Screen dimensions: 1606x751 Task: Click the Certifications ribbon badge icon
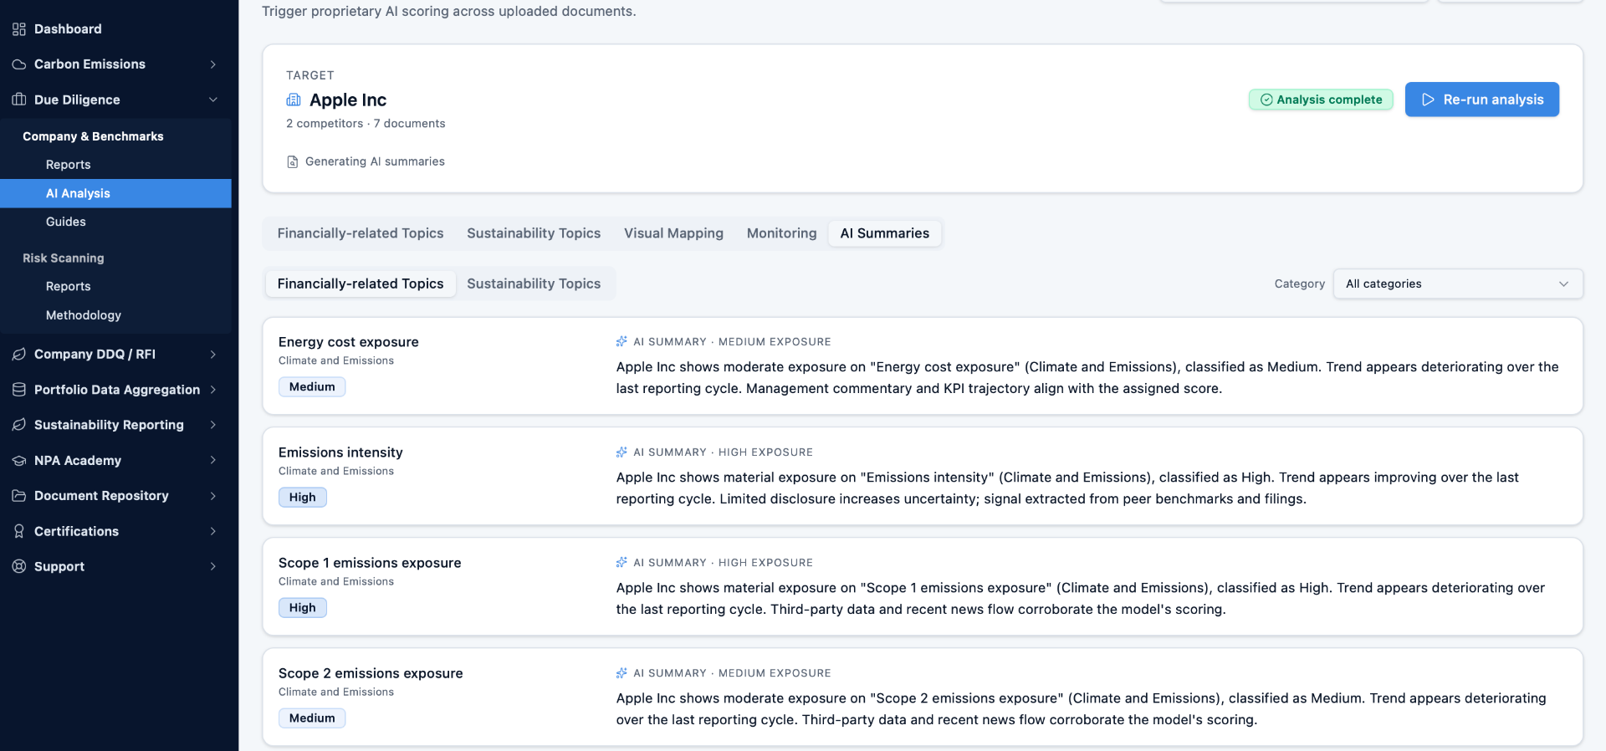pos(19,531)
